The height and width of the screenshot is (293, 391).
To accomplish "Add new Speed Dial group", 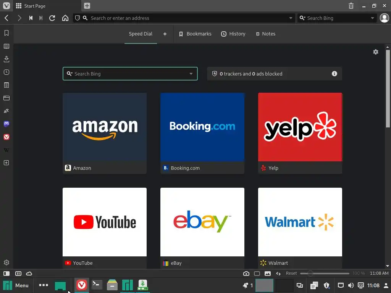I will point(165,34).
